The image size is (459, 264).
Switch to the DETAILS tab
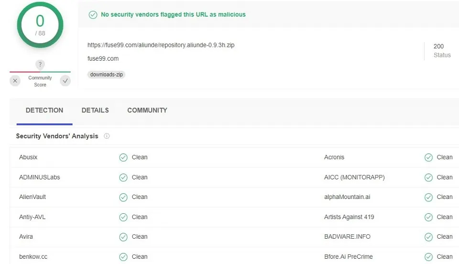tap(95, 110)
